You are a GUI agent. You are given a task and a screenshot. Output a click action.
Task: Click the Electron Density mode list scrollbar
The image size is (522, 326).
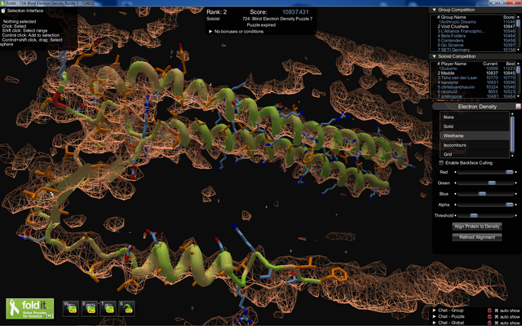click(x=512, y=132)
